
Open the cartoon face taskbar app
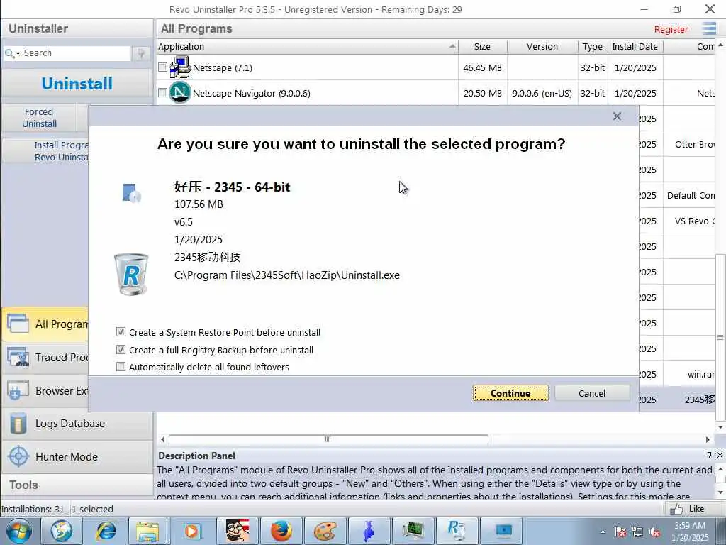click(x=237, y=531)
